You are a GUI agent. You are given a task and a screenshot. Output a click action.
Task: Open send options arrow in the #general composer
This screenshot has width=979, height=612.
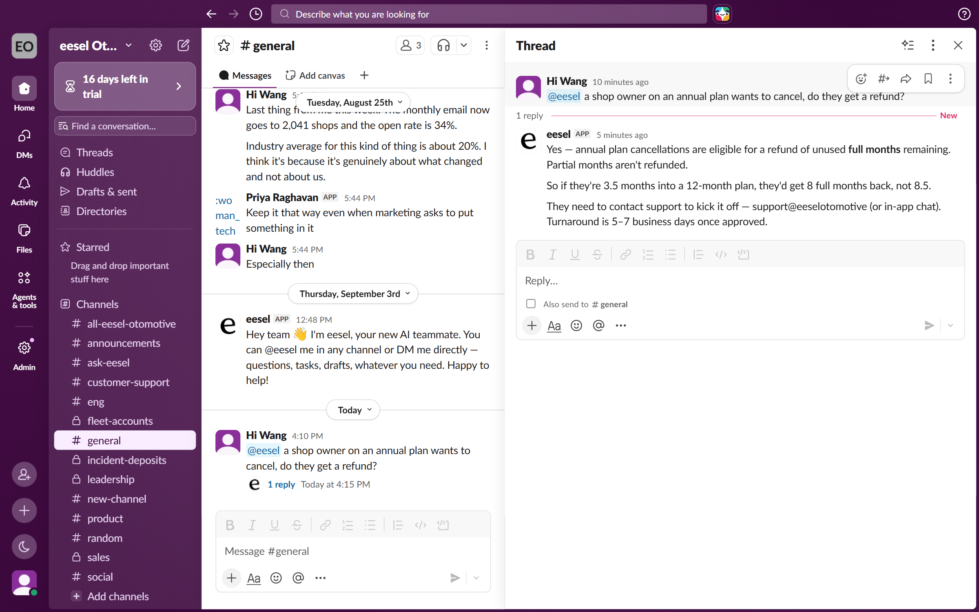click(x=476, y=578)
